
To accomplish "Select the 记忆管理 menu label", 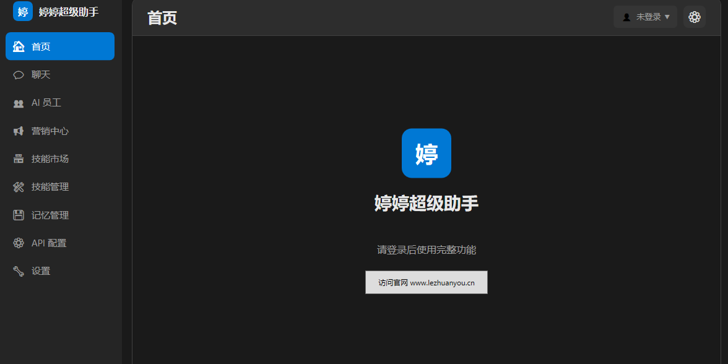I will tap(50, 215).
